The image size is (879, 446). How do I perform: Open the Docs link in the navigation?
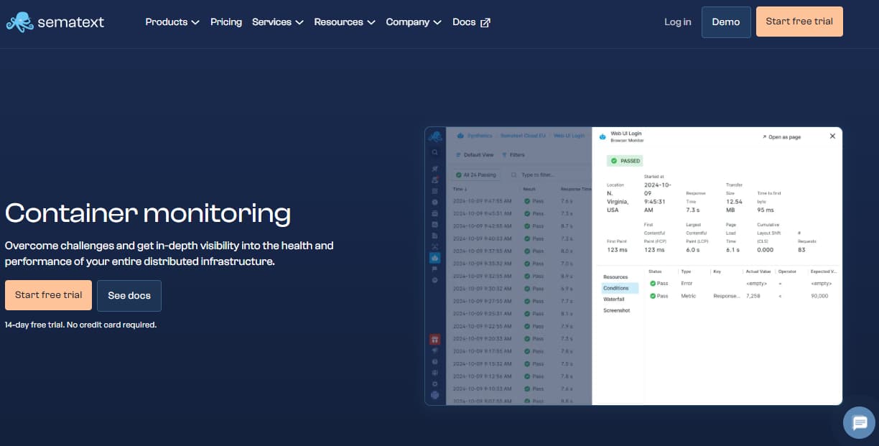pyautogui.click(x=471, y=22)
